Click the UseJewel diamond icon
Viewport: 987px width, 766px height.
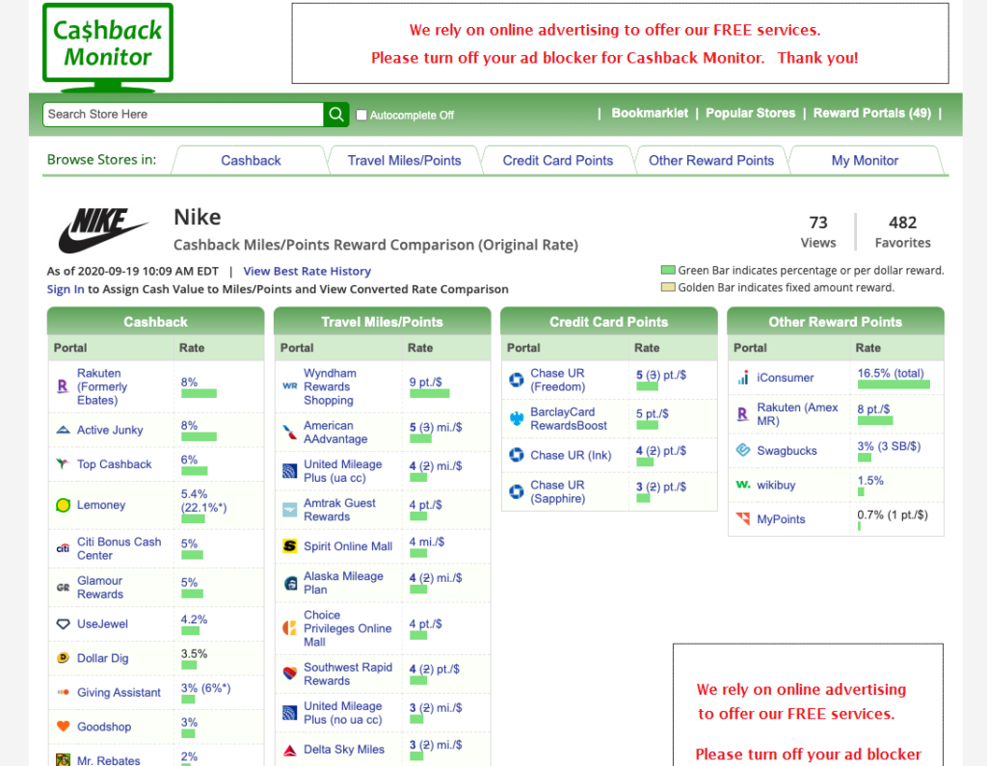click(x=63, y=623)
